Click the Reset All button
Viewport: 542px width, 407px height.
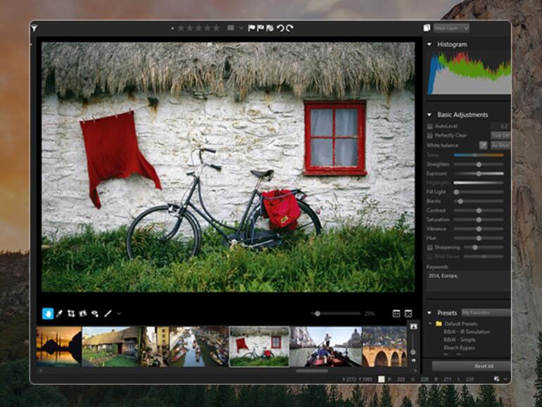pyautogui.click(x=472, y=366)
